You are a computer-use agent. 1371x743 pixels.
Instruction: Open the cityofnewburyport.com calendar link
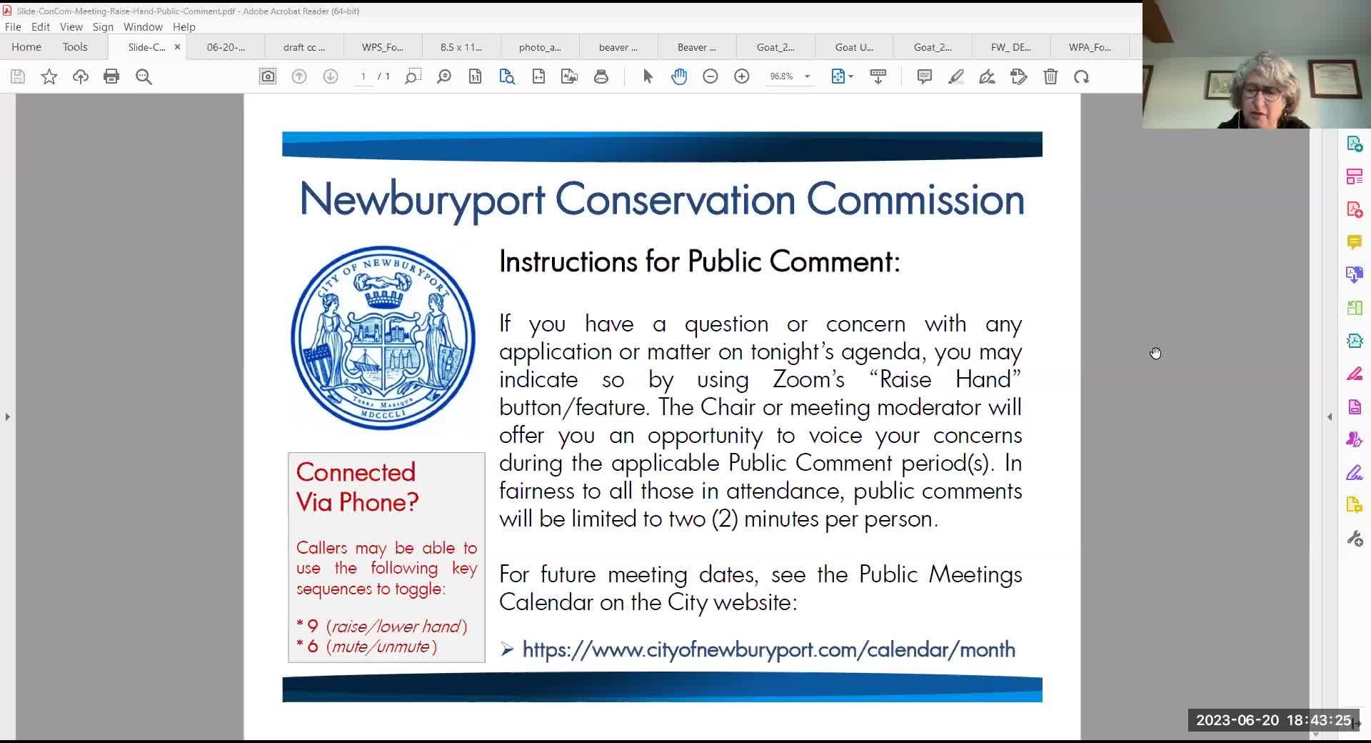click(x=768, y=649)
